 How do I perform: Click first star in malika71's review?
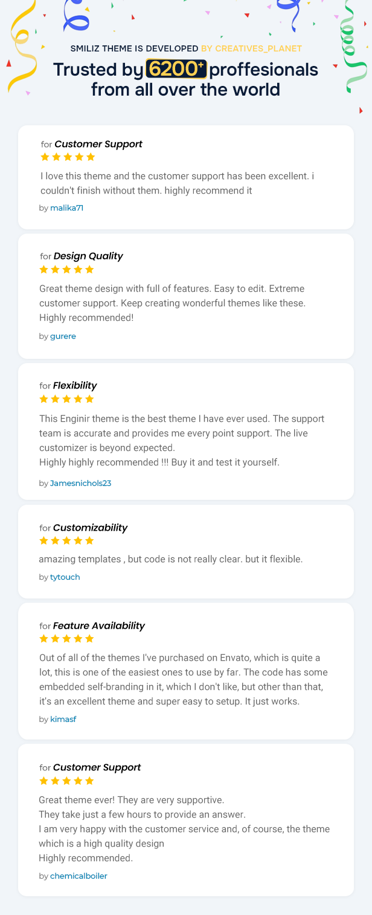pos(45,157)
